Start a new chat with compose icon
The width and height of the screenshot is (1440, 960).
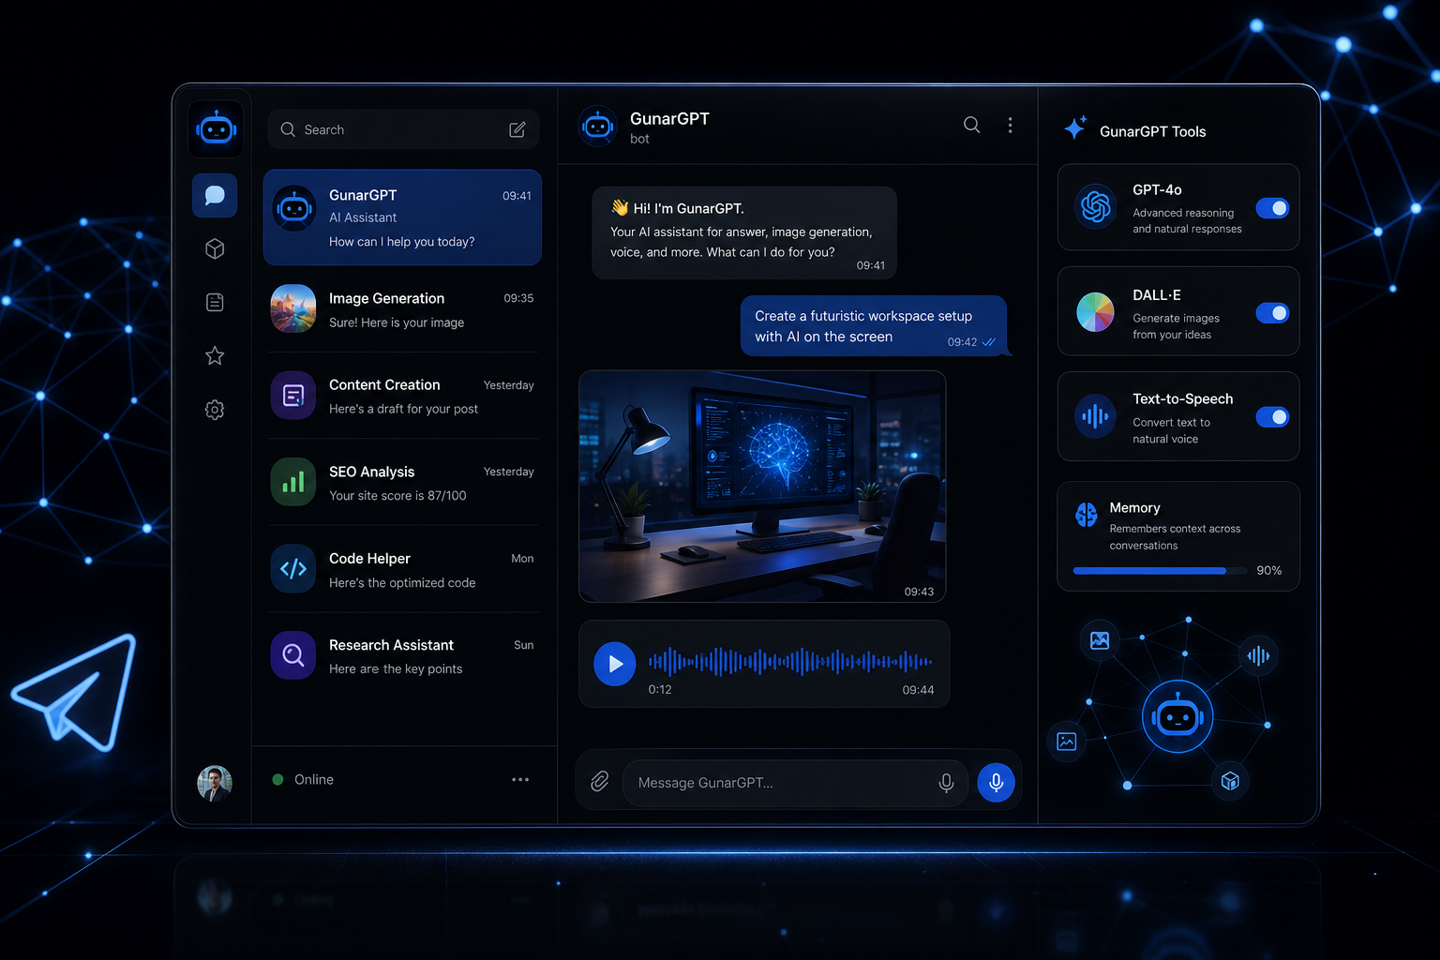[517, 129]
